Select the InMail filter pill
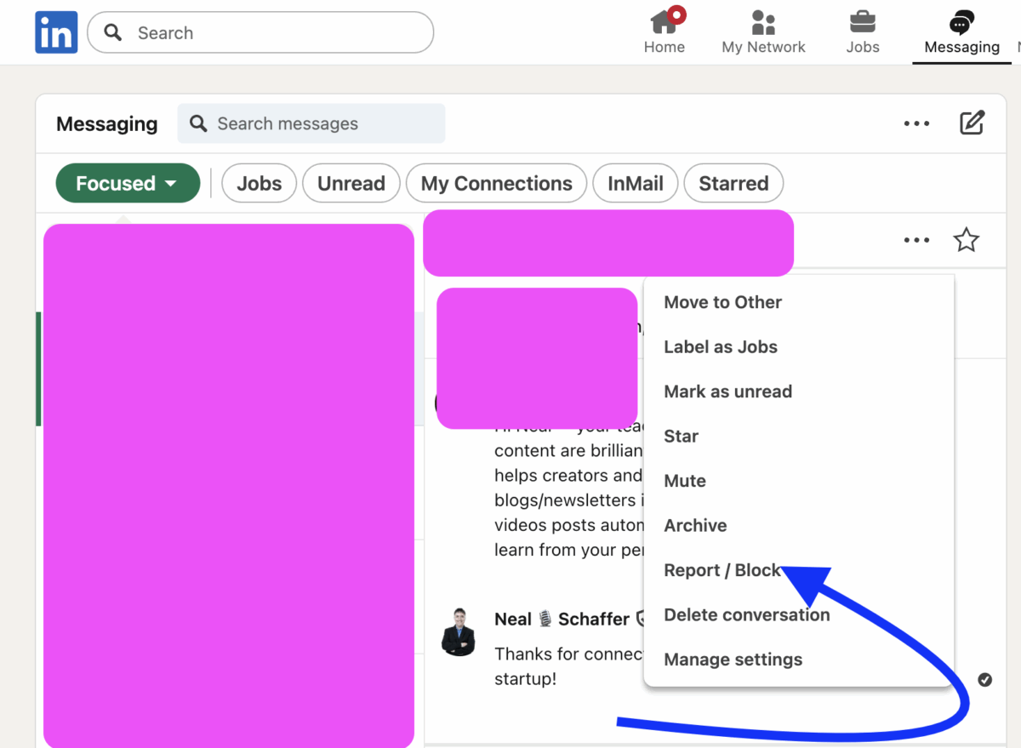This screenshot has width=1021, height=748. 635,183
